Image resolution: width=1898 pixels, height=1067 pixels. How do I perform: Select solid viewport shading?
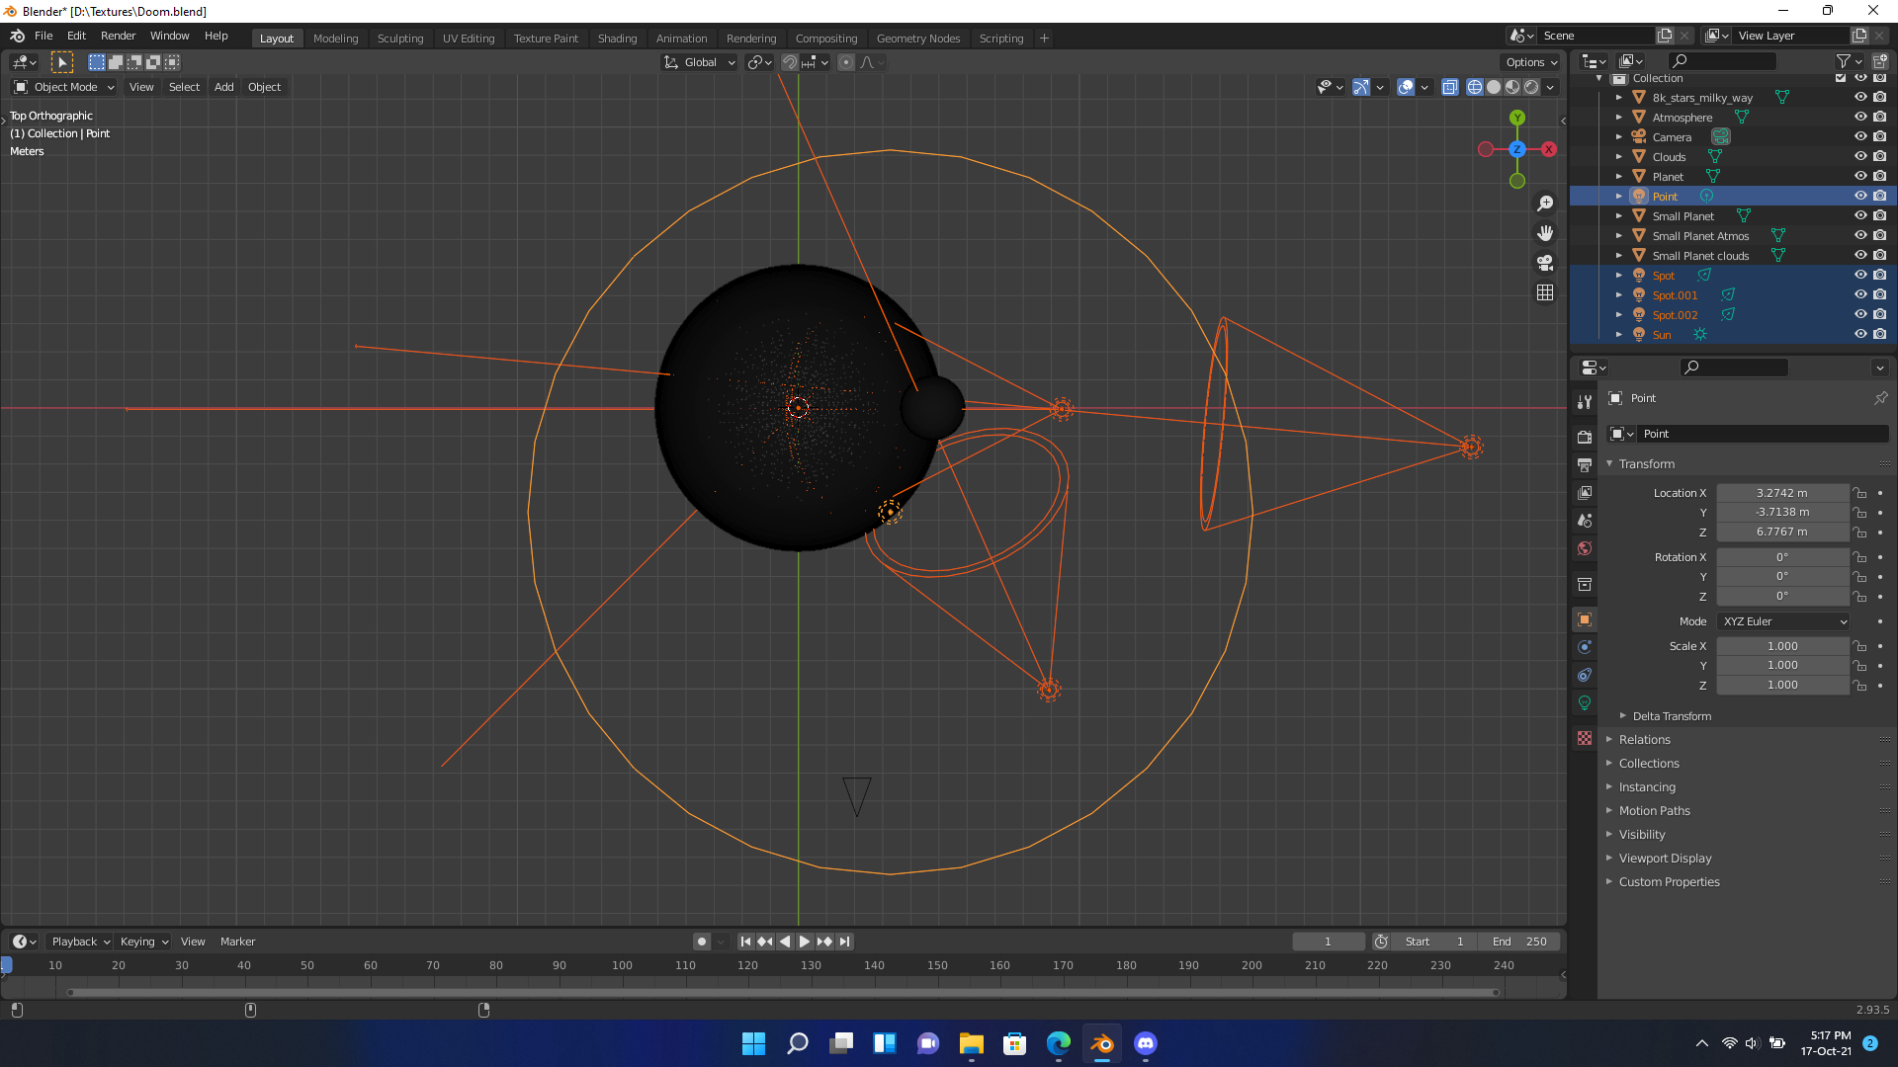coord(1494,87)
